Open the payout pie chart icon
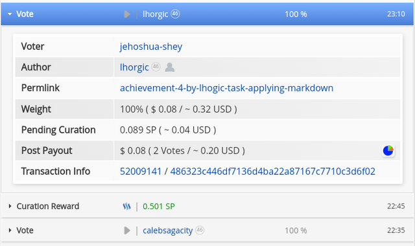 click(388, 151)
